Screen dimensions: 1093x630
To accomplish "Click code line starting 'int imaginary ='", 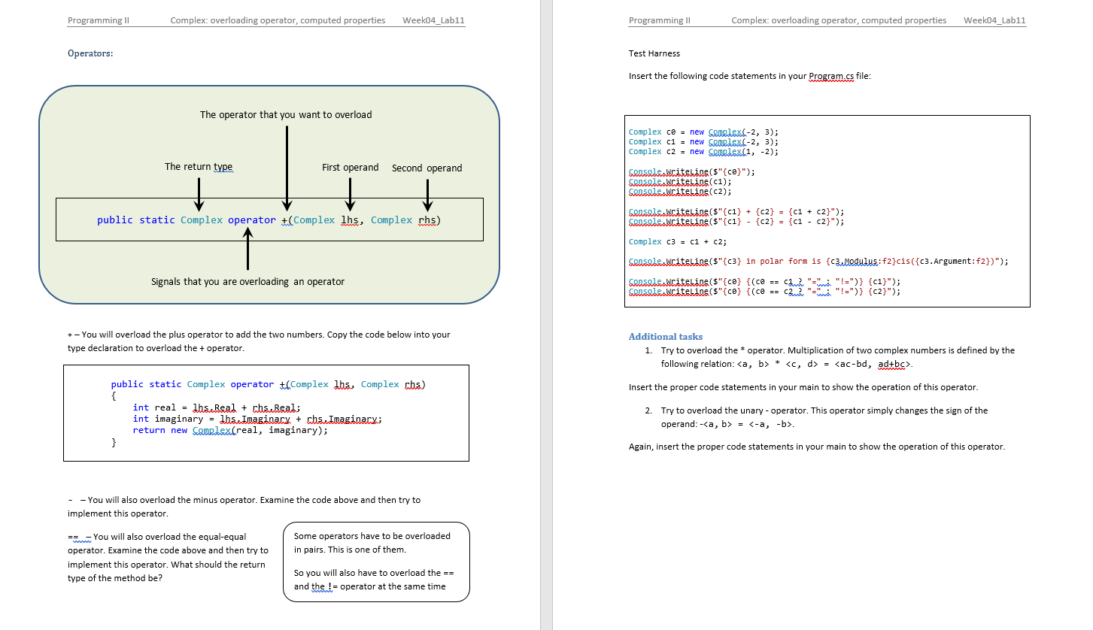I will (x=258, y=419).
